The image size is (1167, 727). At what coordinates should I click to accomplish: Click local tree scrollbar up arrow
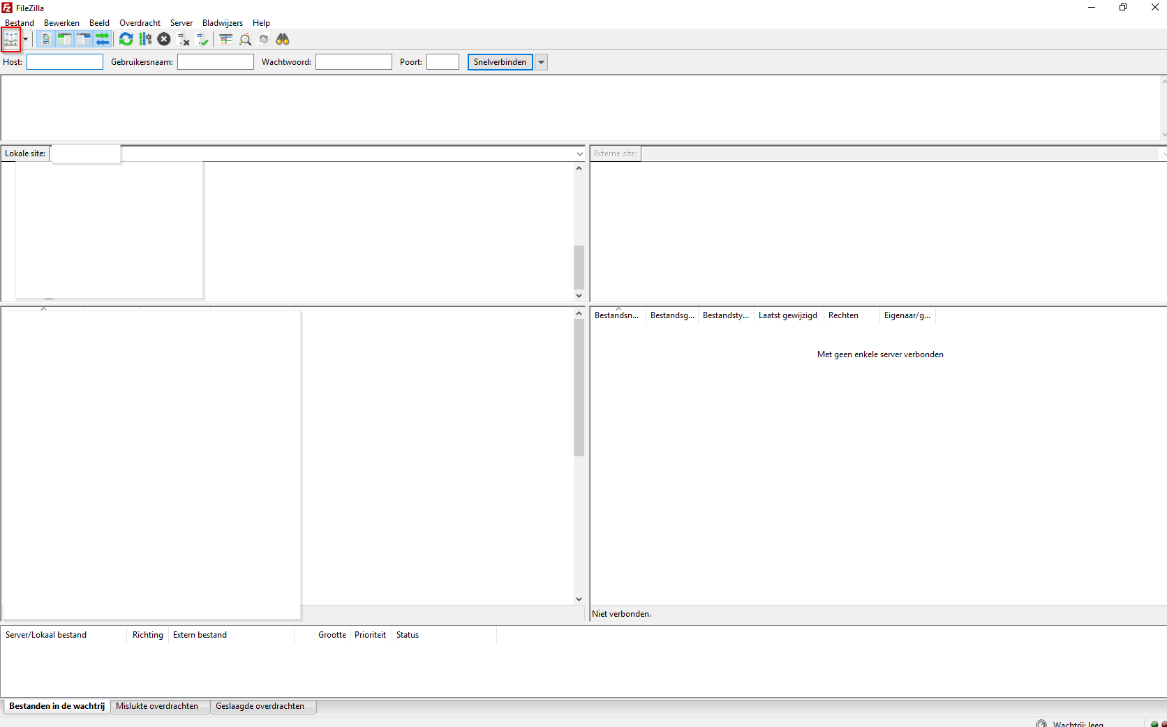pos(579,168)
